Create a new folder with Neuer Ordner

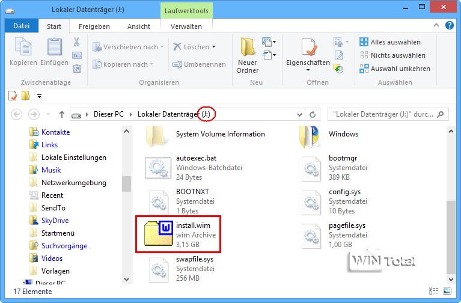click(248, 55)
